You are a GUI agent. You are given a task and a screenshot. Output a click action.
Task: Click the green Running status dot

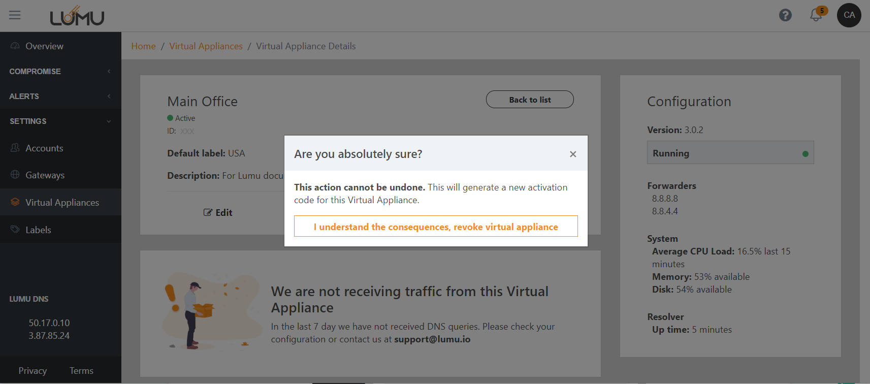805,153
